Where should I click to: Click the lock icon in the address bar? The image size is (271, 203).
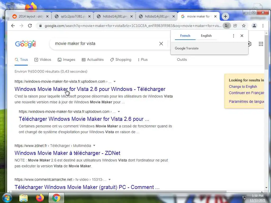coord(40,26)
